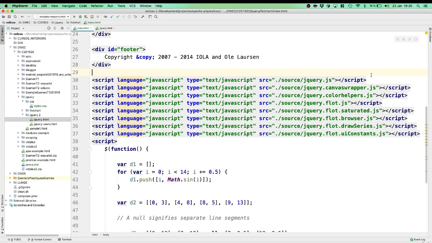Screen dimensions: 432x243
Task: Click the body breadcrumb at editor bottom
Action: point(106,235)
